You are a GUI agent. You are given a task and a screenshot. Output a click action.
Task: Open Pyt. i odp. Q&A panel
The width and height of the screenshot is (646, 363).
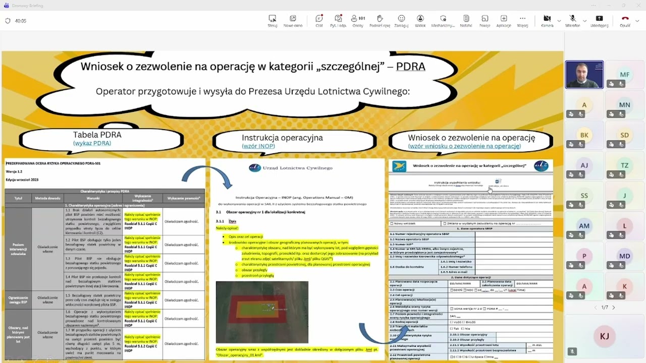coord(338,21)
